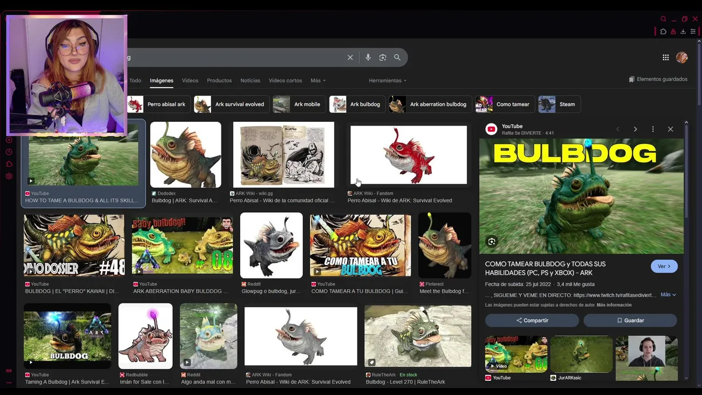Switch to the Todo search tab
The image size is (702, 395).
click(135, 81)
